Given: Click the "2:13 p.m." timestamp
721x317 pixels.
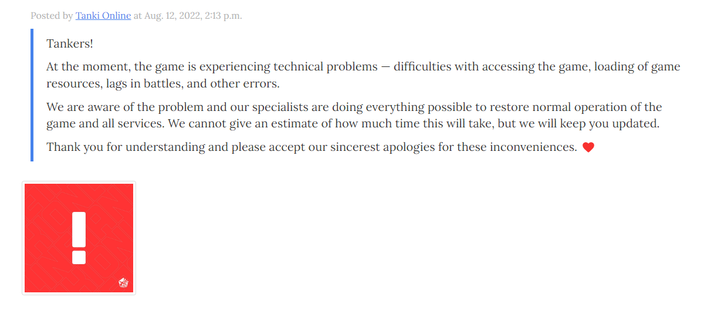Looking at the screenshot, I should tap(223, 16).
